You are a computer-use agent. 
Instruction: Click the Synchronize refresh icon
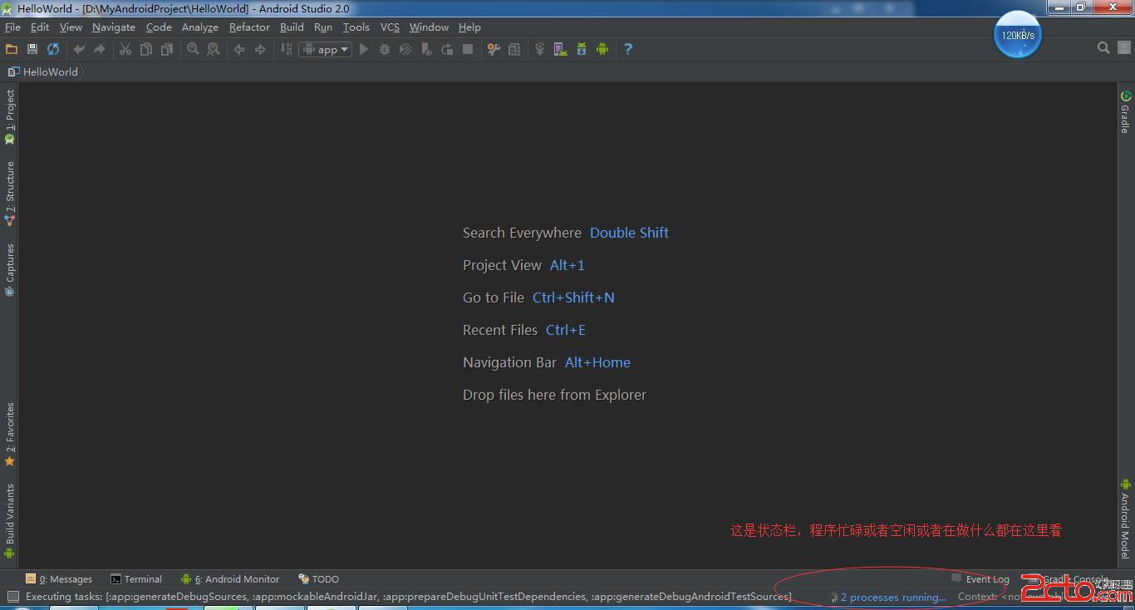[x=53, y=49]
